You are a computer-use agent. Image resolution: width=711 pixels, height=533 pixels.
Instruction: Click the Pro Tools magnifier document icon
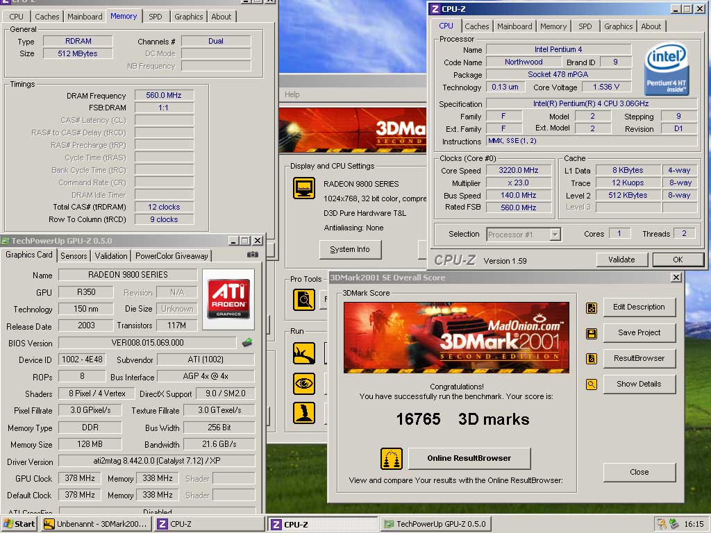coord(304,300)
